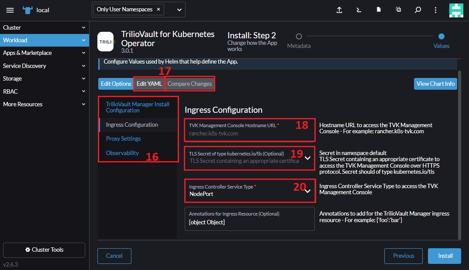This screenshot has width=469, height=270.
Task: Click the Install button
Action: (445, 256)
